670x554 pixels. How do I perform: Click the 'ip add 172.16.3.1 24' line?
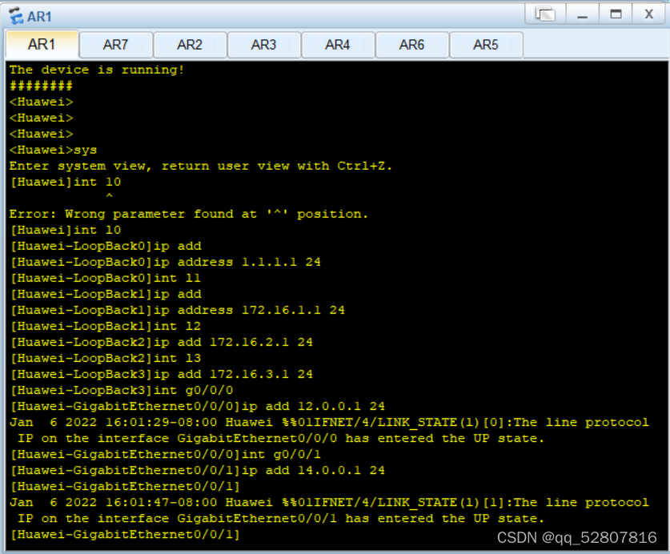pyautogui.click(x=162, y=374)
